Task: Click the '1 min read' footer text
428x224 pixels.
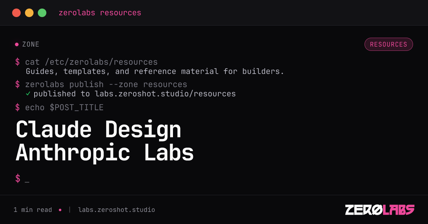Action: click(33, 210)
